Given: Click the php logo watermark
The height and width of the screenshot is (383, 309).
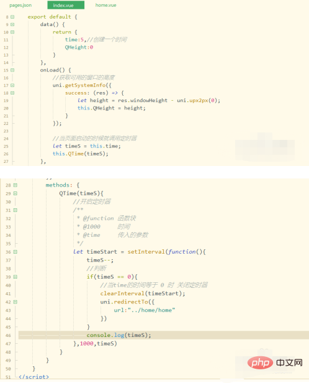Looking at the screenshot, I should pos(260,363).
